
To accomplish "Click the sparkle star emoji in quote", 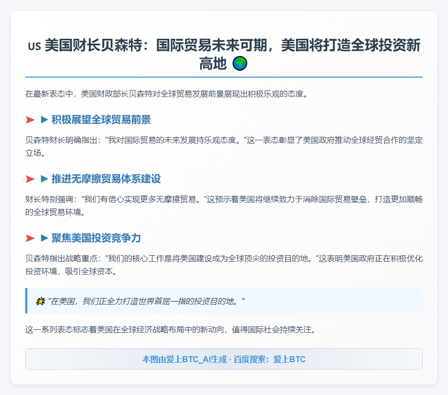I will click(41, 301).
